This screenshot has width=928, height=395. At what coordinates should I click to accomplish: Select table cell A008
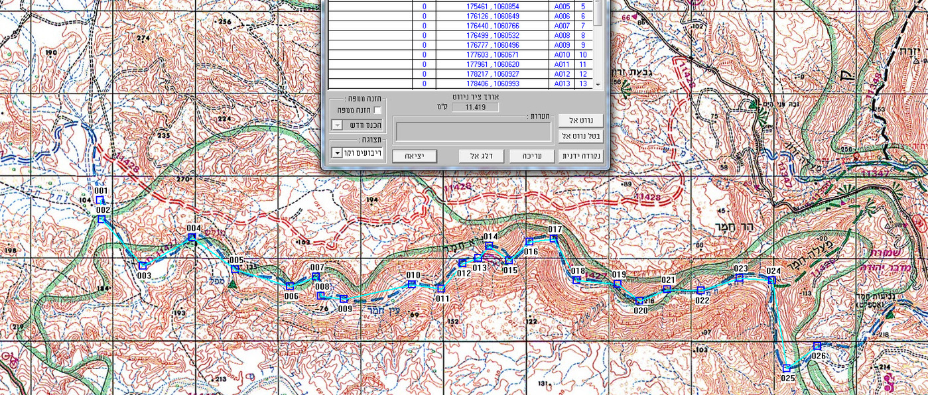pyautogui.click(x=562, y=35)
